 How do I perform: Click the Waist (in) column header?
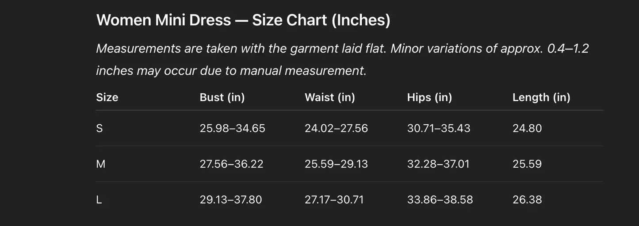tap(329, 97)
